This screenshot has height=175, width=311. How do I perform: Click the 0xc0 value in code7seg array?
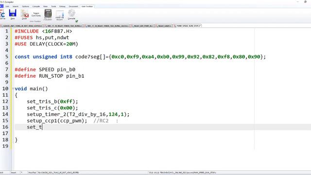pyautogui.click(x=118, y=57)
